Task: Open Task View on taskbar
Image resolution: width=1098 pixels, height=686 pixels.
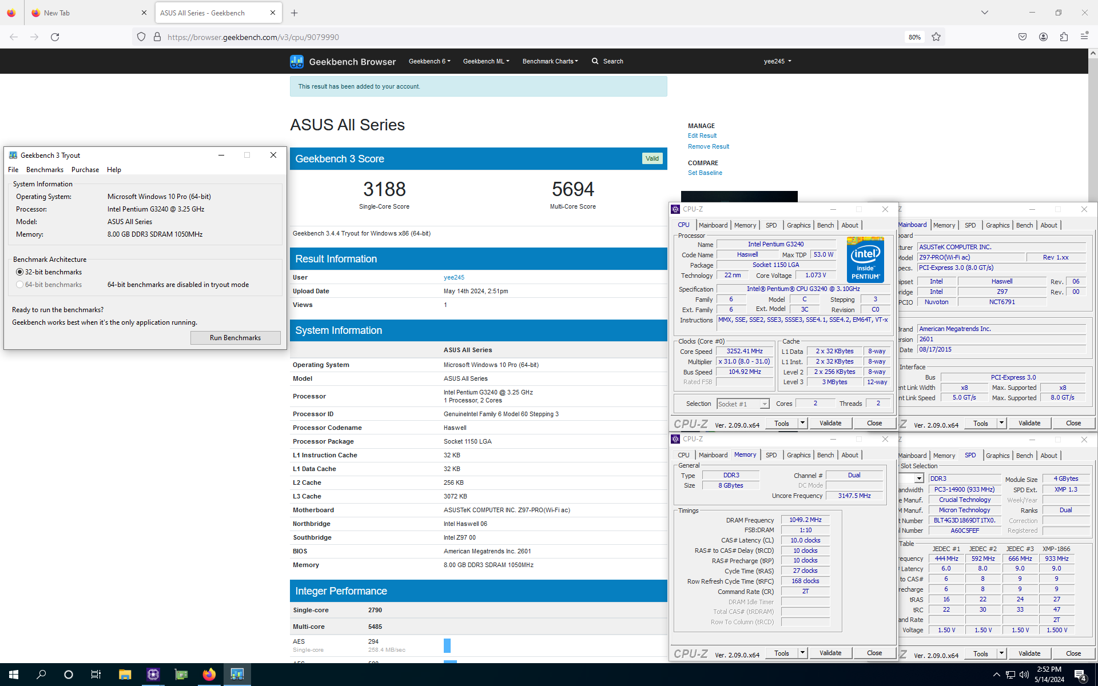Action: pos(96,675)
